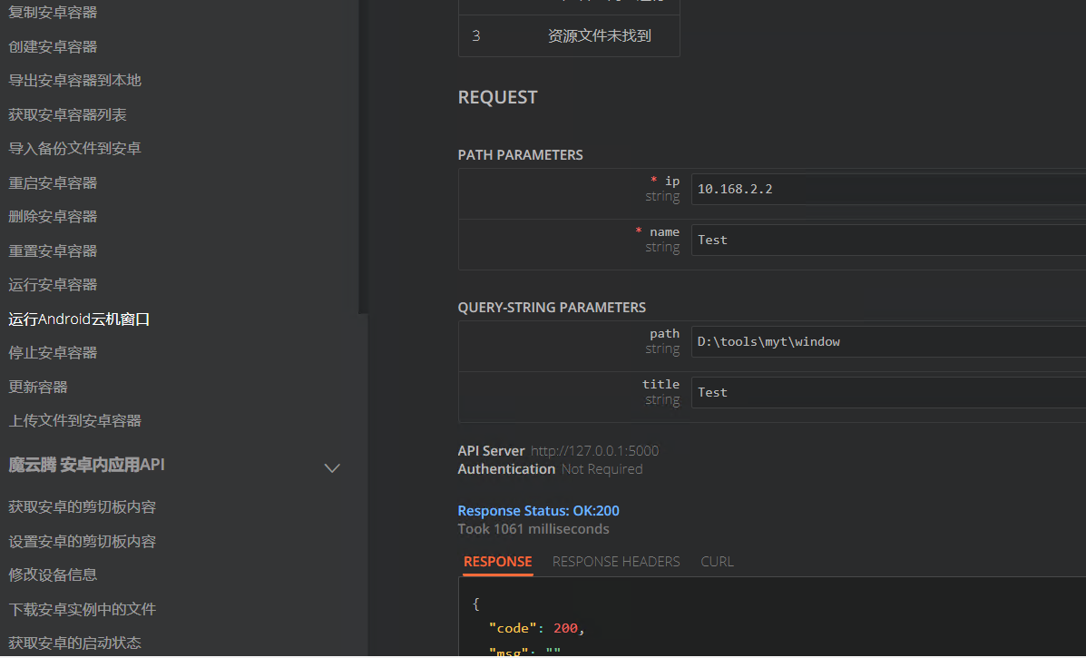
Task: Navigate to 重启安卓容器
Action: 53,182
